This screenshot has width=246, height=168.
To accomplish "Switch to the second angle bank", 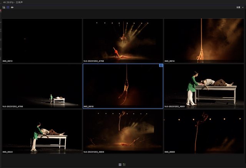I will pos(124,165).
